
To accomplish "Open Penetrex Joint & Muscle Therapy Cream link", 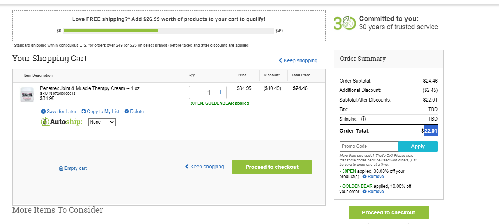I will [x=90, y=88].
